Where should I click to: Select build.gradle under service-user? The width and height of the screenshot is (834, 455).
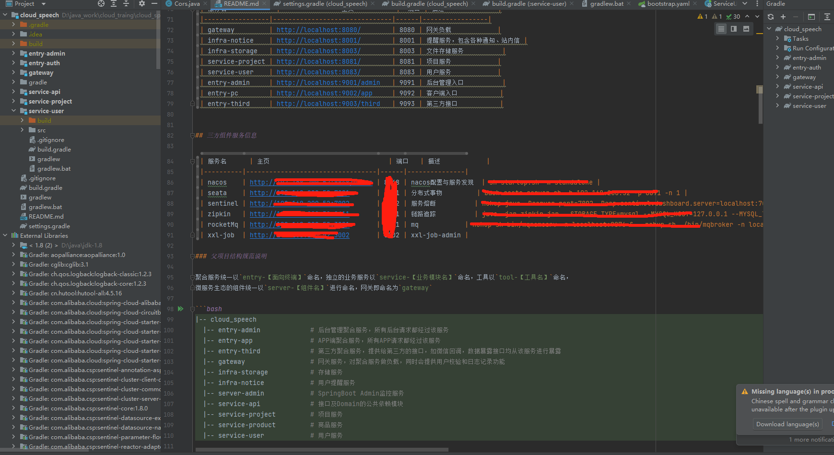coord(54,149)
